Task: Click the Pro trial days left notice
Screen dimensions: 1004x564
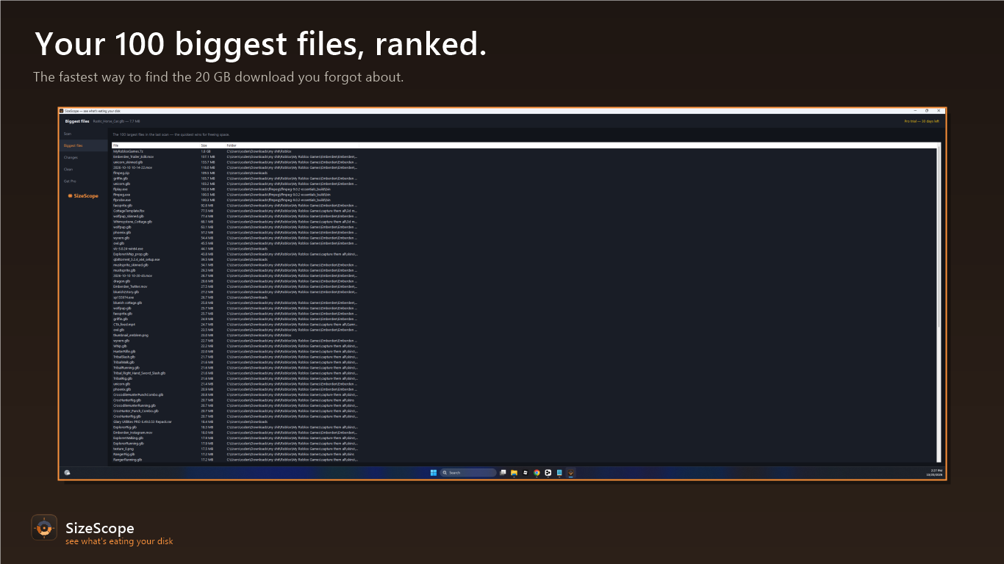Action: (922, 121)
